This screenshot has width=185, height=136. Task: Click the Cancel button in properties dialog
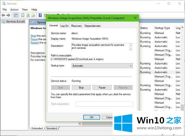pos(107,117)
